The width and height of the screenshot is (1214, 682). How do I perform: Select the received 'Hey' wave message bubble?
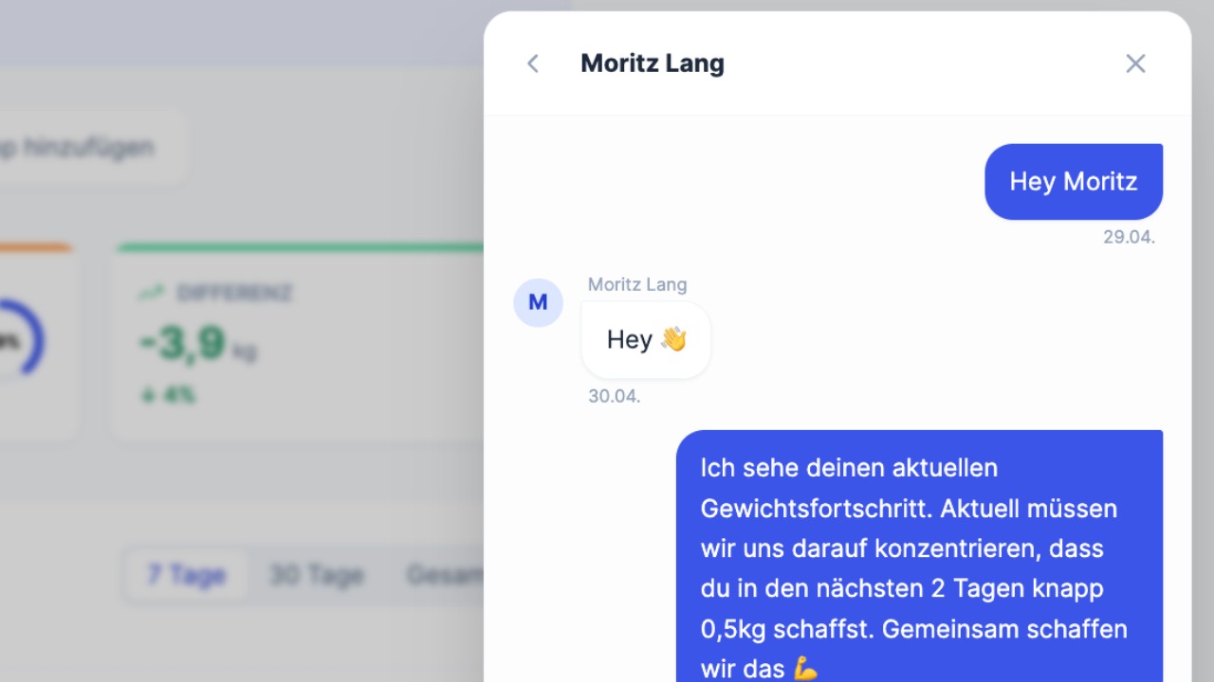tap(646, 340)
